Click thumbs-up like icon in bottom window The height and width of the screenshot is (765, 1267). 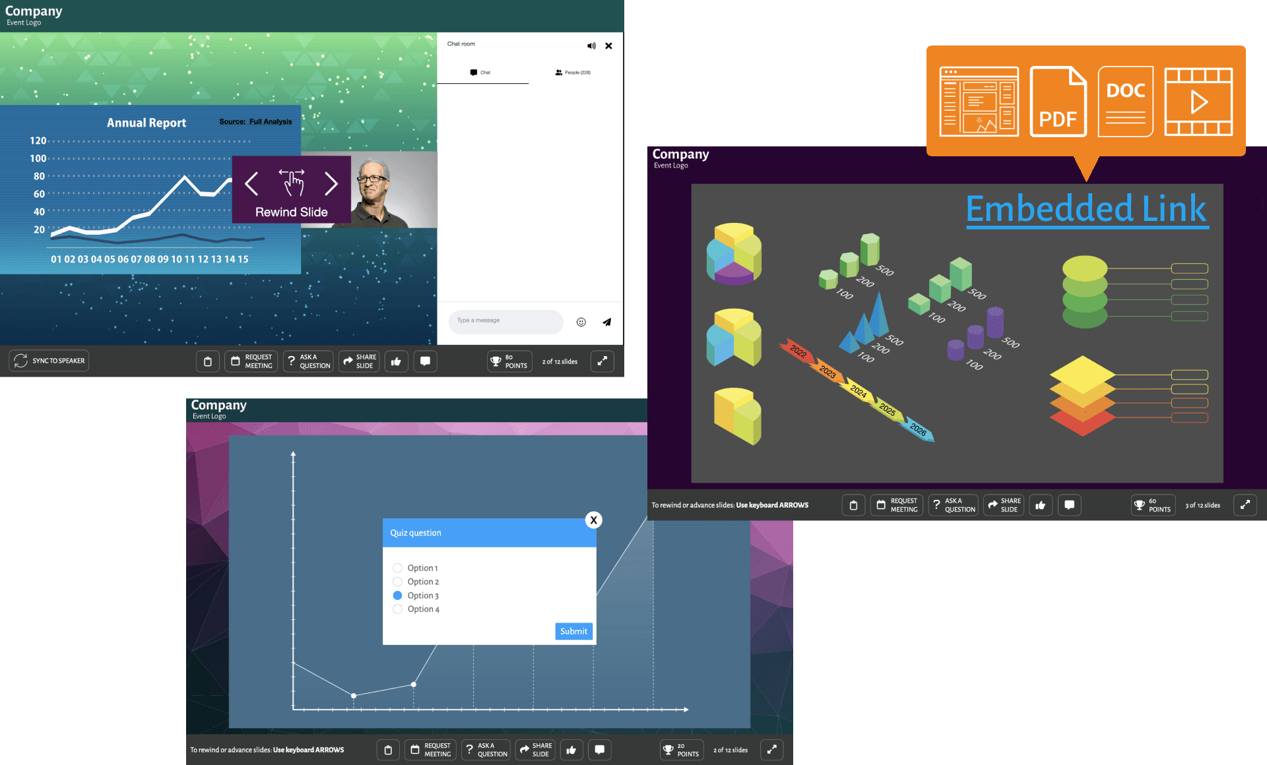571,750
